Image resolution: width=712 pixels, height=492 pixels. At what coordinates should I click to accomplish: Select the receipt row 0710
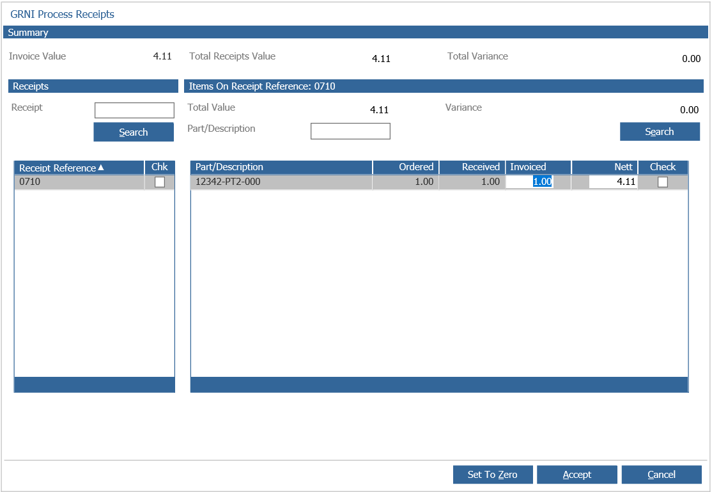point(77,182)
